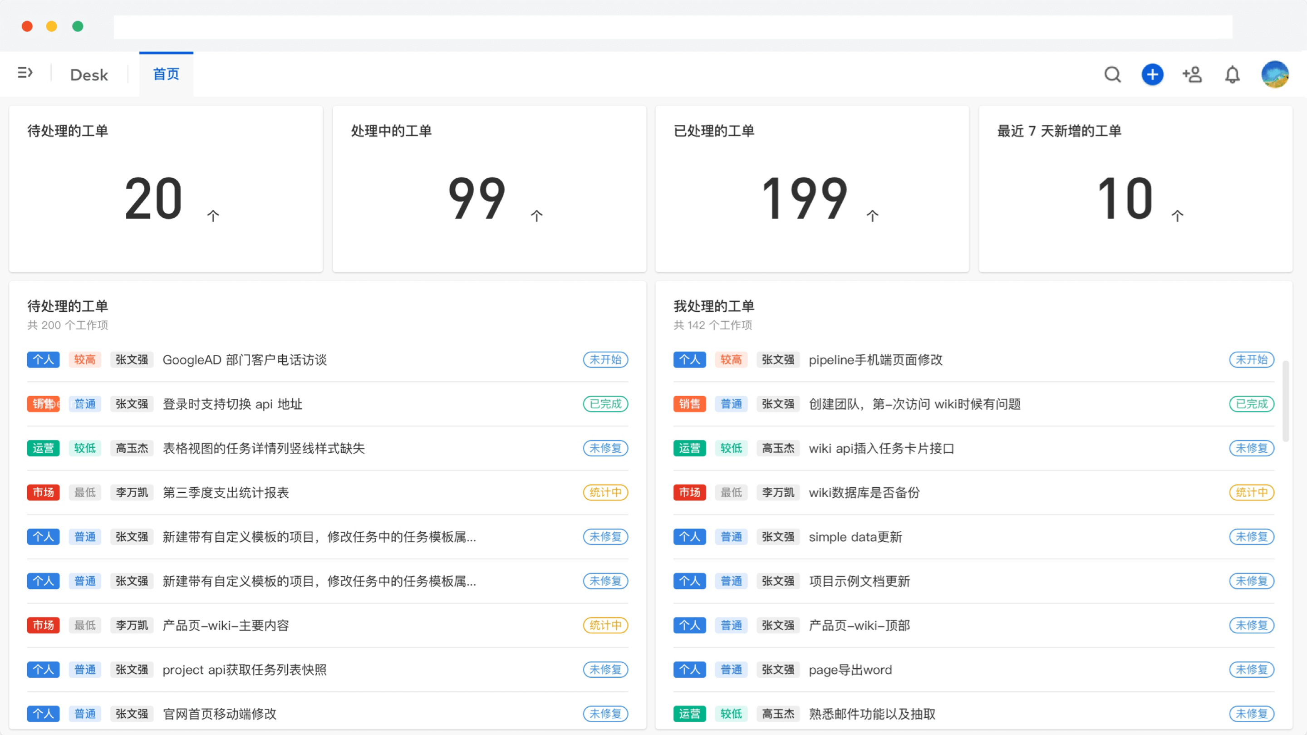Click the Desk title label
The image size is (1307, 735).
[x=89, y=75]
